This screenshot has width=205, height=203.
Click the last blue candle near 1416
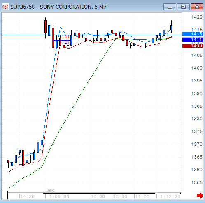[x=171, y=28]
